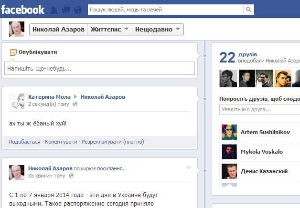300x208 pixels.
Task: Click the Напишіть що-небудь status box
Action: (99, 68)
